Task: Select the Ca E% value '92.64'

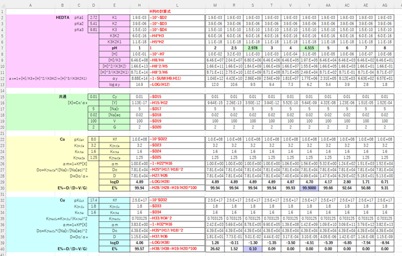Action: coord(347,188)
